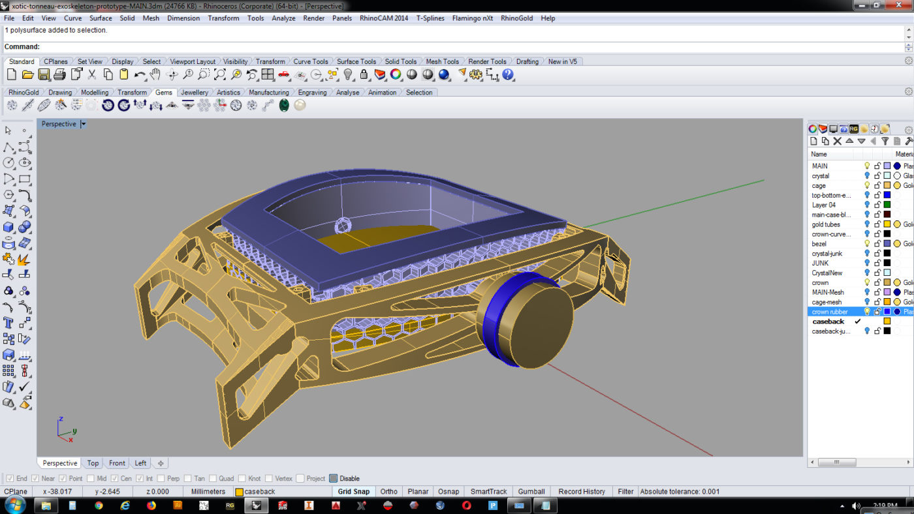
Task: Click the Gumball status bar button
Action: click(531, 492)
